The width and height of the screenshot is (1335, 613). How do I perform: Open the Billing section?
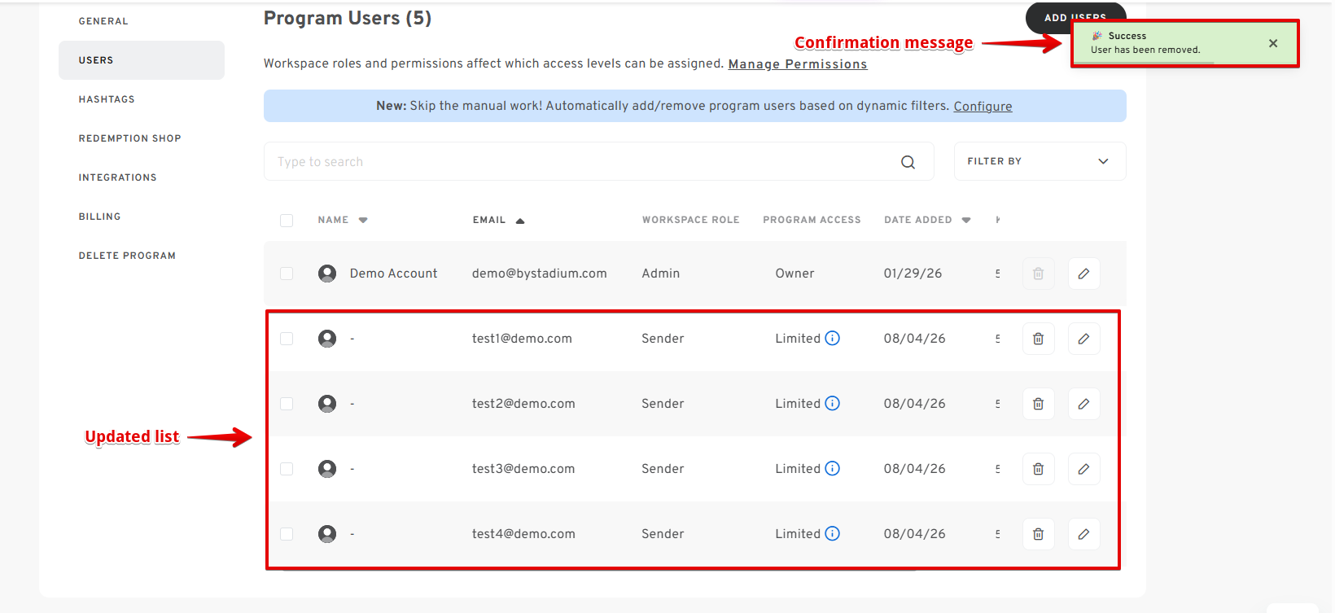(100, 217)
